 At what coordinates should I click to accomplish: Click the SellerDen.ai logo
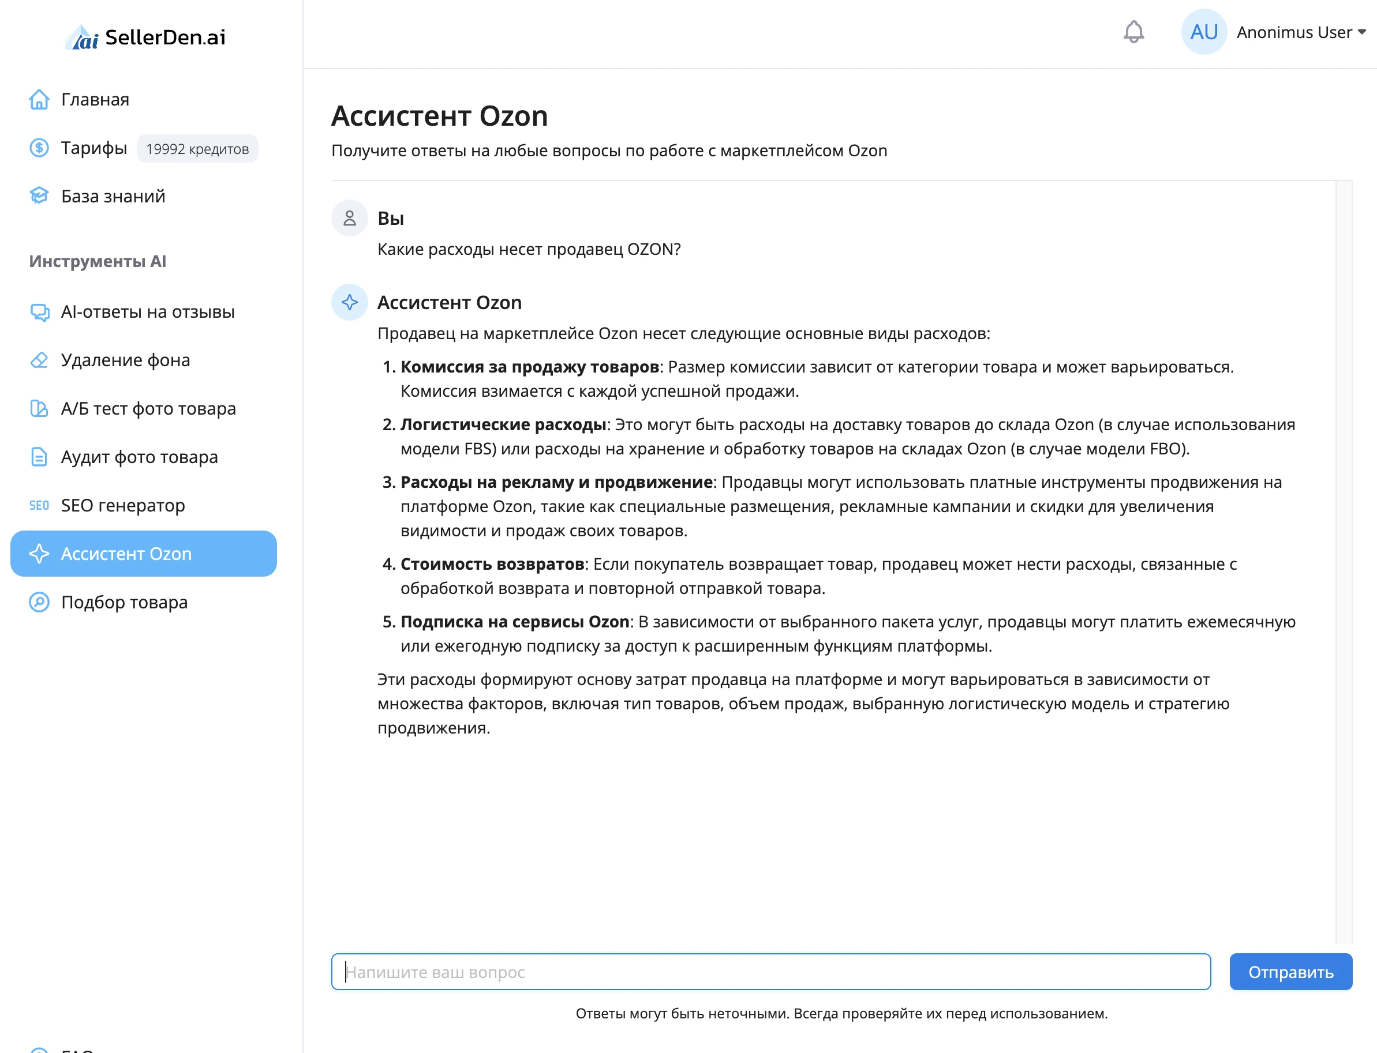coord(145,37)
